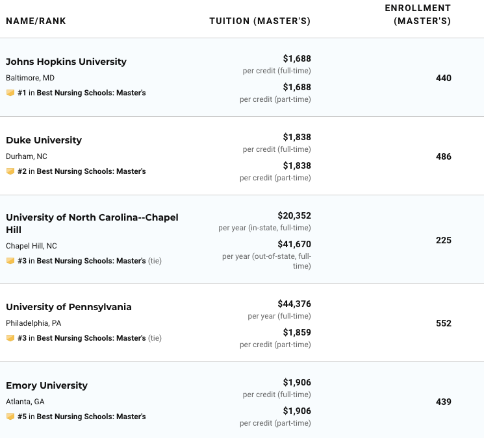
Task: Click the badge icon beside Johns Hopkins #1 rank
Action: pos(10,93)
